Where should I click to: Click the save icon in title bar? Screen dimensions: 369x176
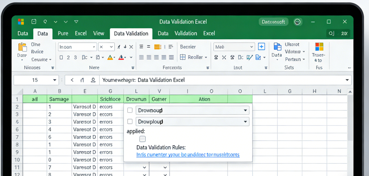(x=34, y=22)
